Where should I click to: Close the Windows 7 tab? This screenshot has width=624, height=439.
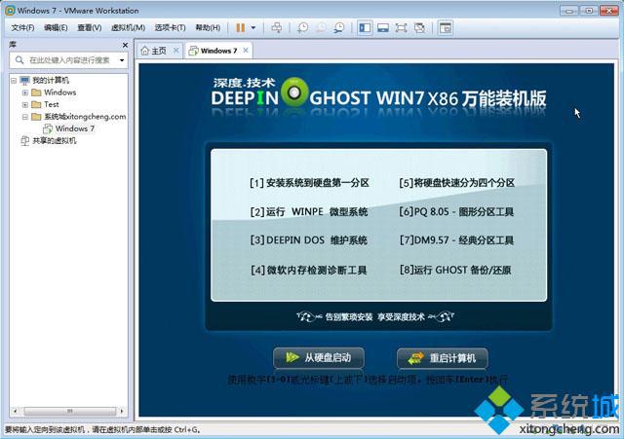[x=246, y=51]
